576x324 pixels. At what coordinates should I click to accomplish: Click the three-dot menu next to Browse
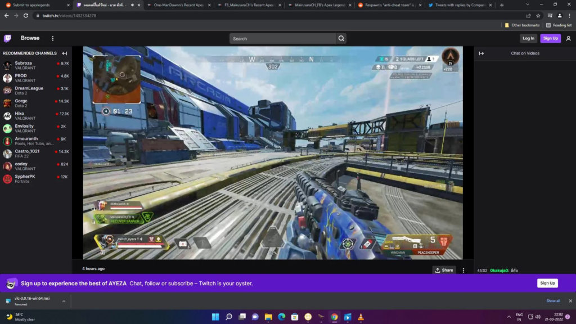(x=53, y=38)
